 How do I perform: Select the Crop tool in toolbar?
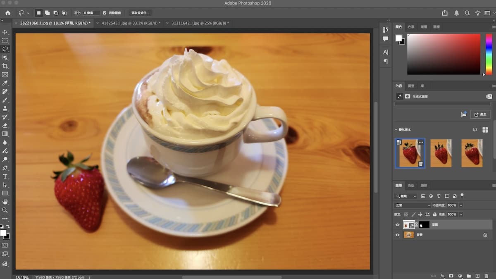click(x=5, y=66)
